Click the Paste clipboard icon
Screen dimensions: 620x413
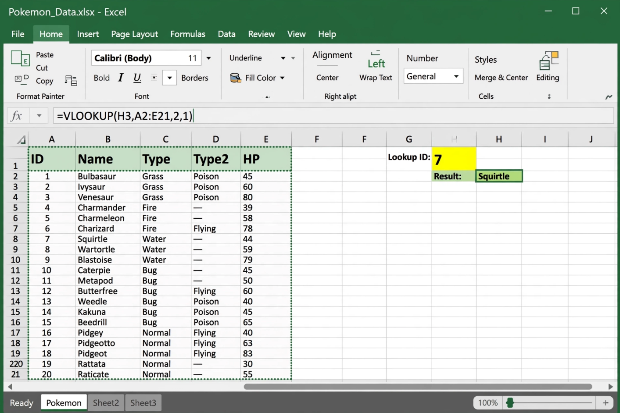pyautogui.click(x=20, y=59)
